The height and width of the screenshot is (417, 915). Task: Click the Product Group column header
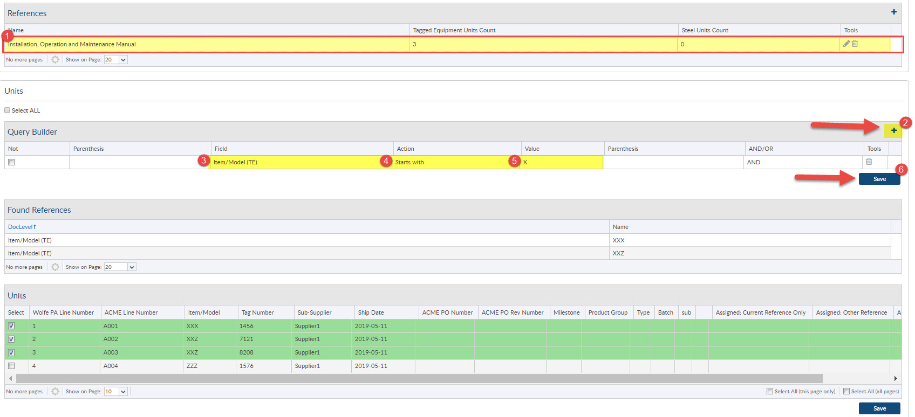pos(608,312)
